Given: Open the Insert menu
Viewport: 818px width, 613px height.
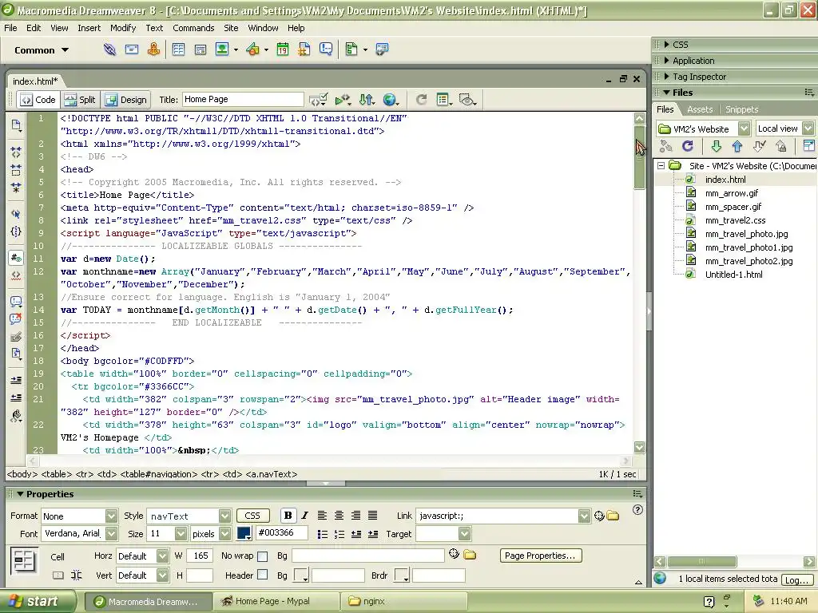Looking at the screenshot, I should [x=89, y=28].
